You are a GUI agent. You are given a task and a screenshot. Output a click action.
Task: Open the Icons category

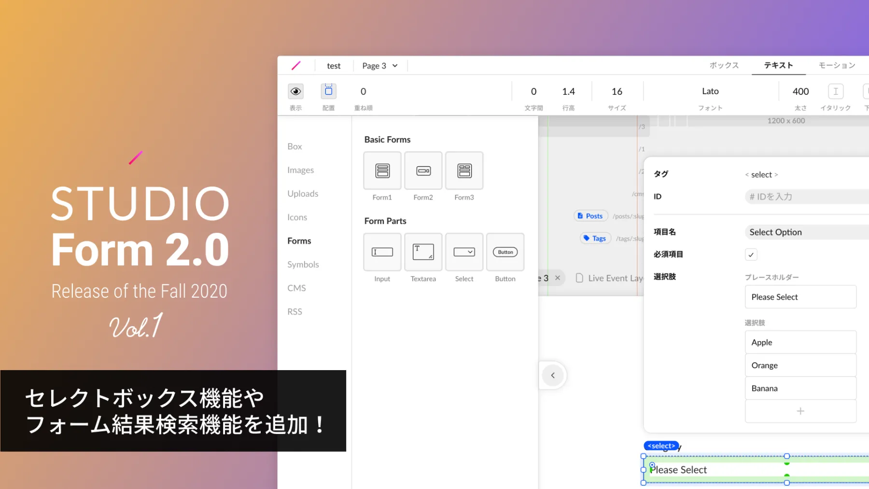click(297, 217)
